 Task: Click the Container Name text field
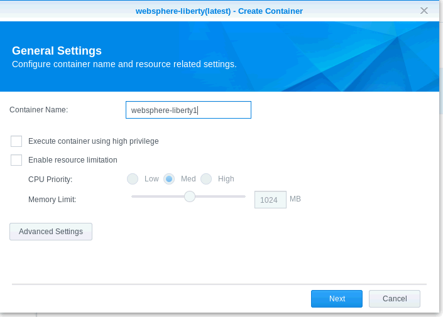[189, 110]
